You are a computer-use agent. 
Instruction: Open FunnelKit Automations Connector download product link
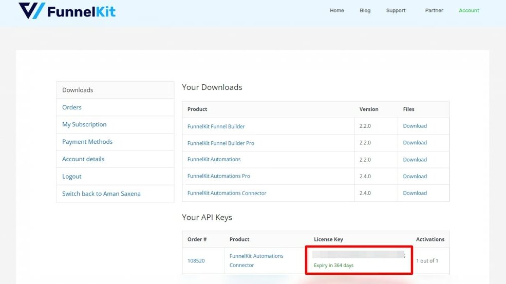(227, 193)
